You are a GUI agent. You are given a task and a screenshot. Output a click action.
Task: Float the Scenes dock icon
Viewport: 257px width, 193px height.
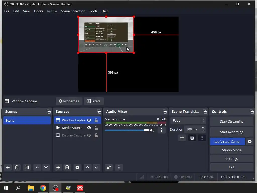pos(49,112)
